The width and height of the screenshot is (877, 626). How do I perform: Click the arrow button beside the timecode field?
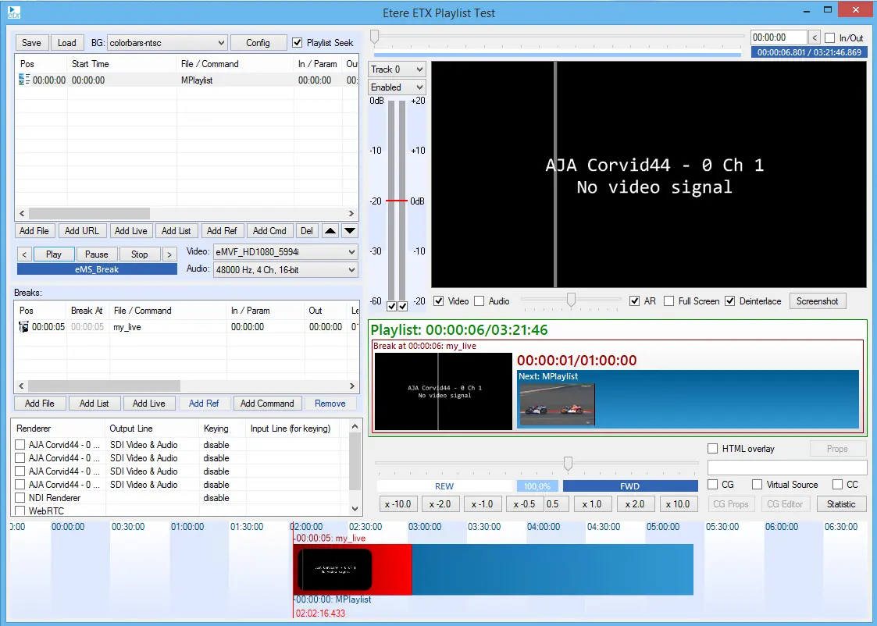pos(815,37)
